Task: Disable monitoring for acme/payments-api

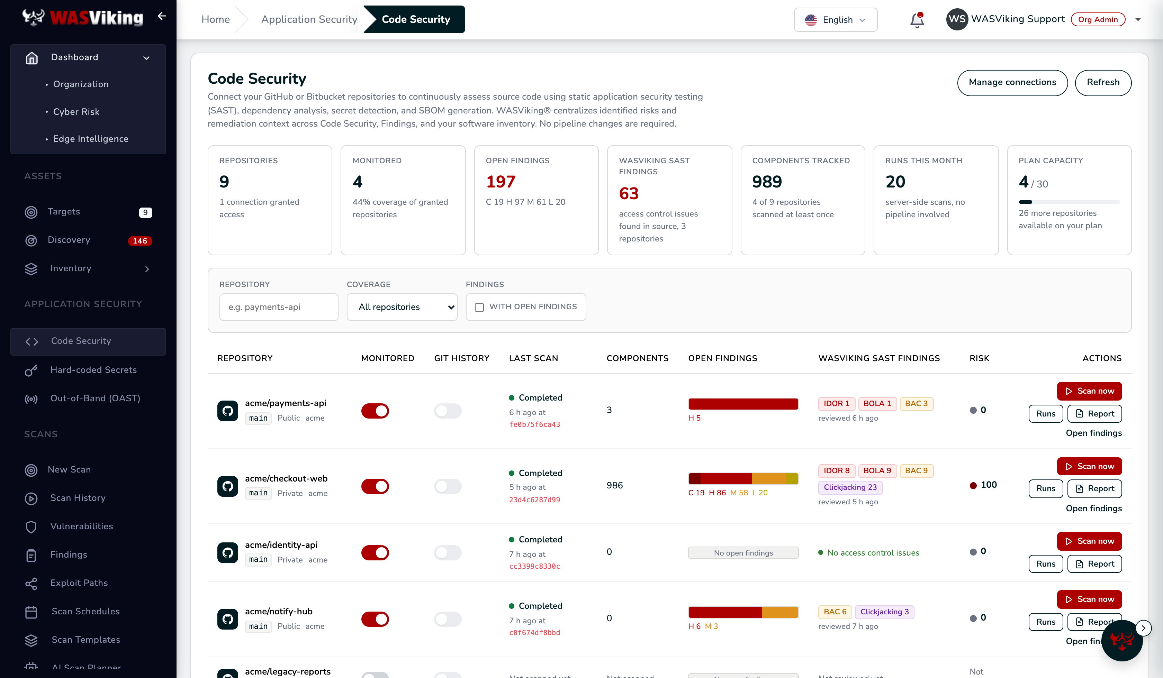Action: [x=375, y=411]
